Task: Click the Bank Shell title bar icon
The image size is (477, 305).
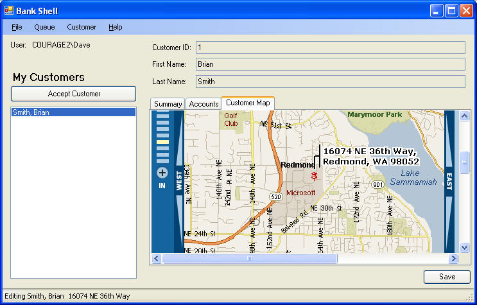Action: (x=8, y=10)
